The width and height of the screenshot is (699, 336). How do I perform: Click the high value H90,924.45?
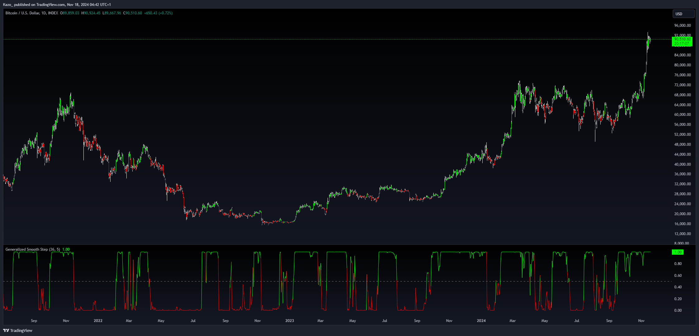[x=91, y=13]
